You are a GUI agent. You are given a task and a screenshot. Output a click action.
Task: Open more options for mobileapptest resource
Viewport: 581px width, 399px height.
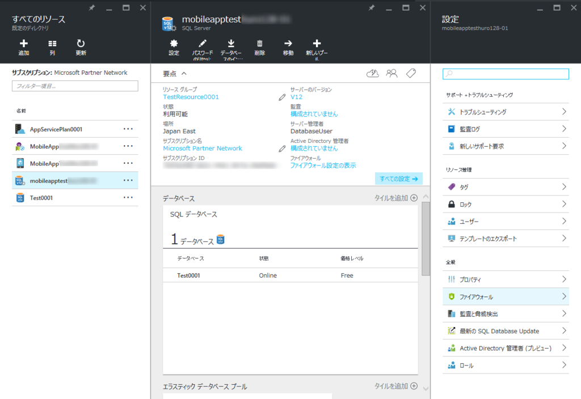(128, 180)
